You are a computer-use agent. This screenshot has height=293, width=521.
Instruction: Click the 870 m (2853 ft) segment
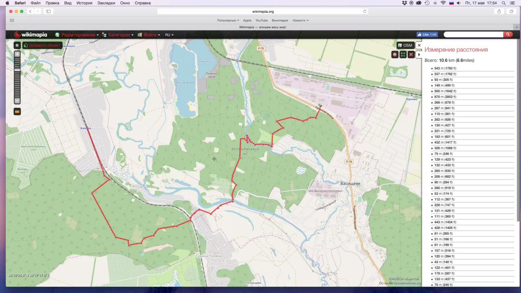point(445,97)
